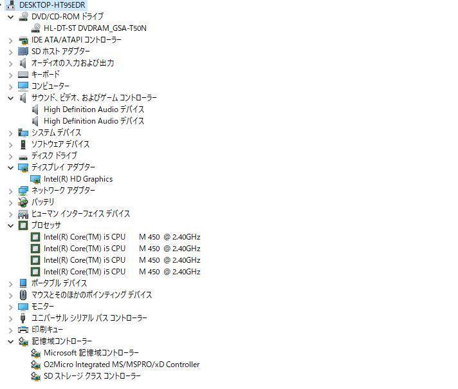Select HL-DT-ST DVDRAM_GSA-T50N device

95,28
